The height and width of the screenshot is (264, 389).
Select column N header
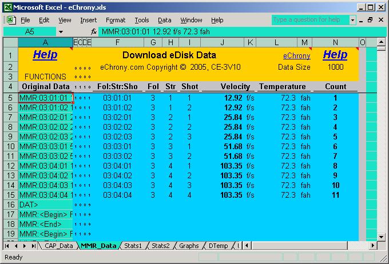click(x=335, y=42)
